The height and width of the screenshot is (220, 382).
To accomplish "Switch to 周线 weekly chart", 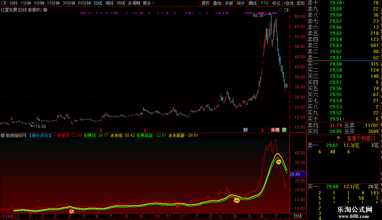I will point(110,3).
